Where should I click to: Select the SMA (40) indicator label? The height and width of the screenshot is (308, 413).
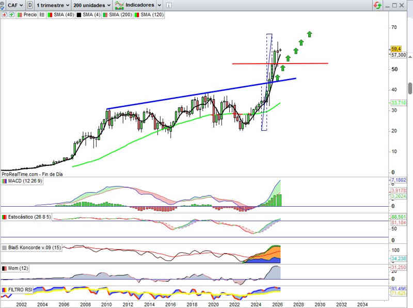65,15
